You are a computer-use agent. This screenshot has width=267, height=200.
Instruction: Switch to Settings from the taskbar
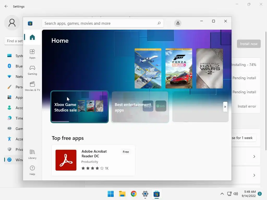145,194
